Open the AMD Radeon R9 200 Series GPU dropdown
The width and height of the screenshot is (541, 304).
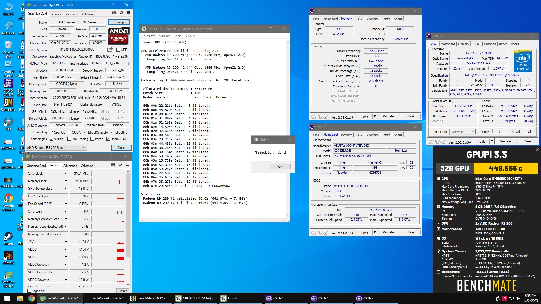tap(56, 148)
